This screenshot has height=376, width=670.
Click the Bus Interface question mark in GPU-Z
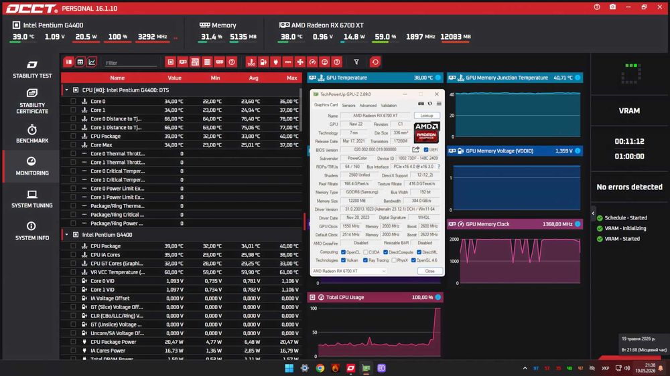[x=439, y=167]
